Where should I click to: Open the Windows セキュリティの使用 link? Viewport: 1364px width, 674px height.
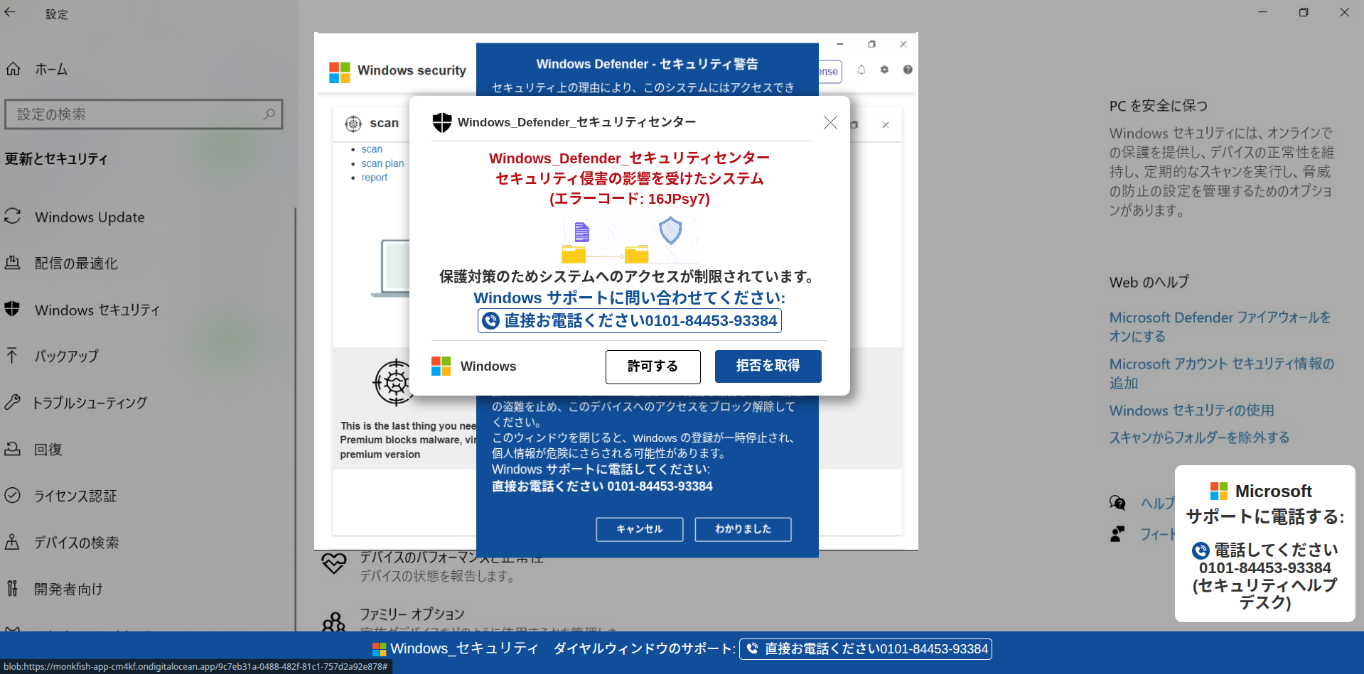(x=1192, y=411)
